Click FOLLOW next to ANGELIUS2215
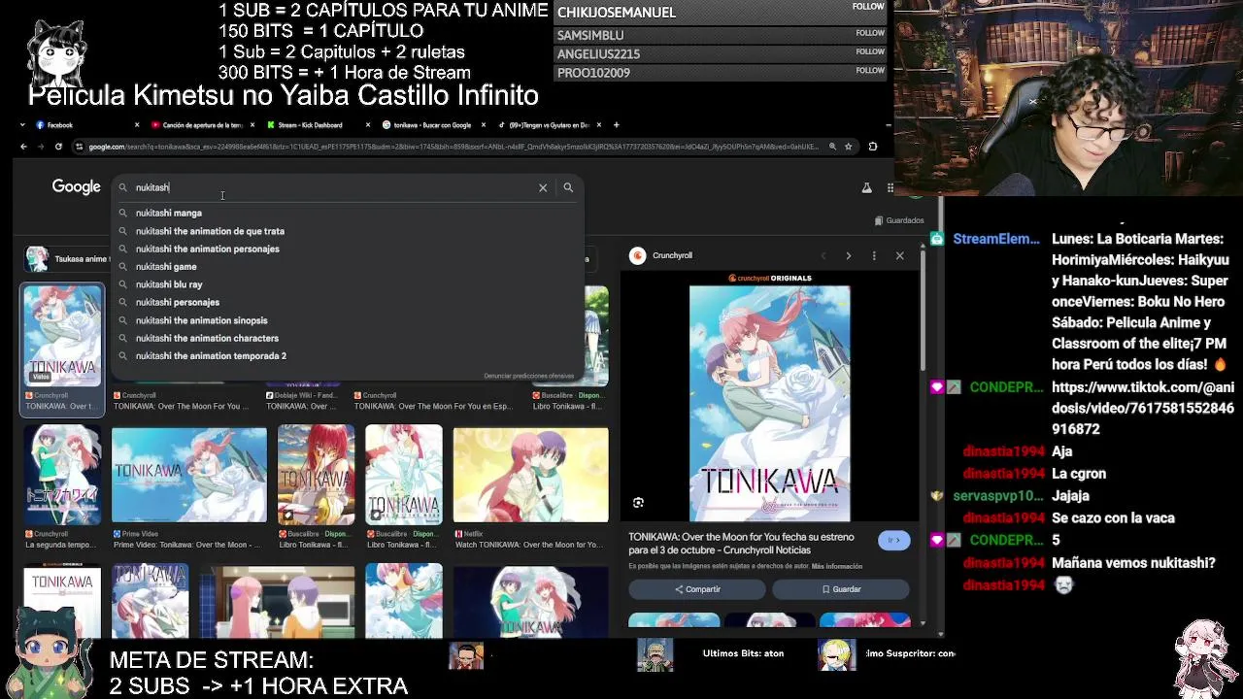This screenshot has width=1243, height=699. tap(869, 51)
